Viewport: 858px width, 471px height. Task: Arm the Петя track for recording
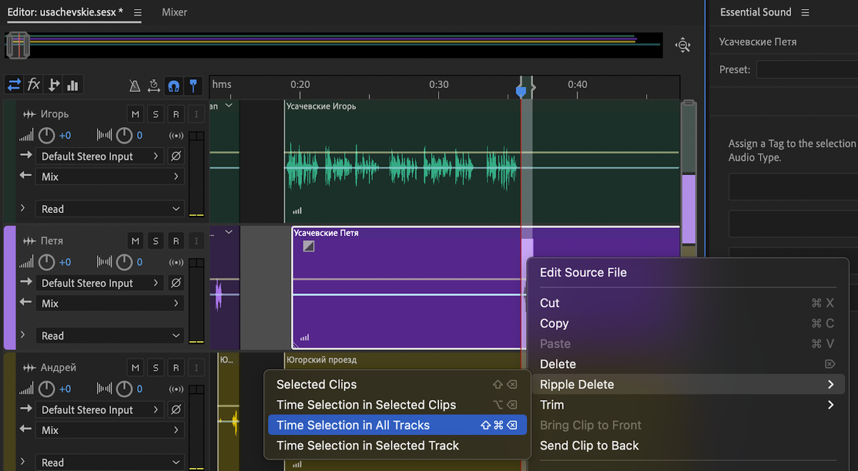(x=176, y=242)
